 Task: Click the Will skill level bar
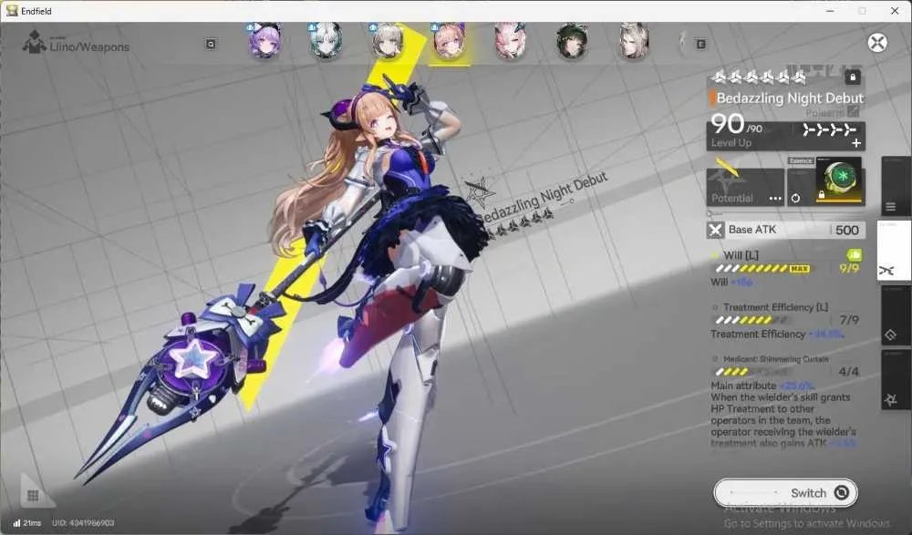pos(762,268)
